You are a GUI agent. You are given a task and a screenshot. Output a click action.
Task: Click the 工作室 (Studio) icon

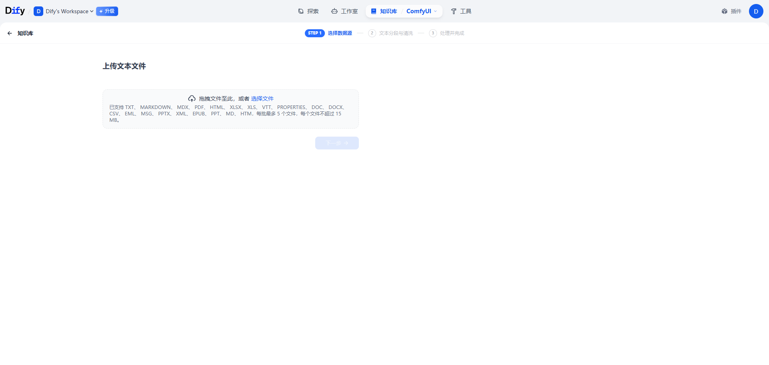coord(335,11)
